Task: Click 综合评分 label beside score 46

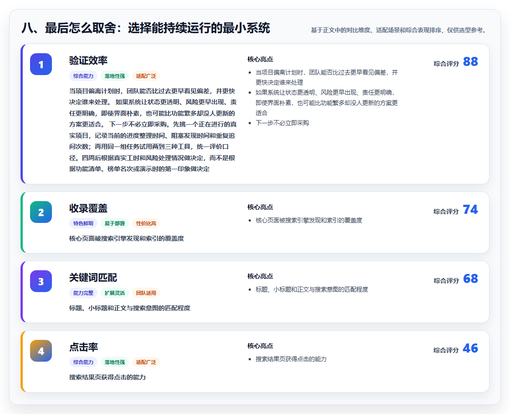Action: (446, 350)
